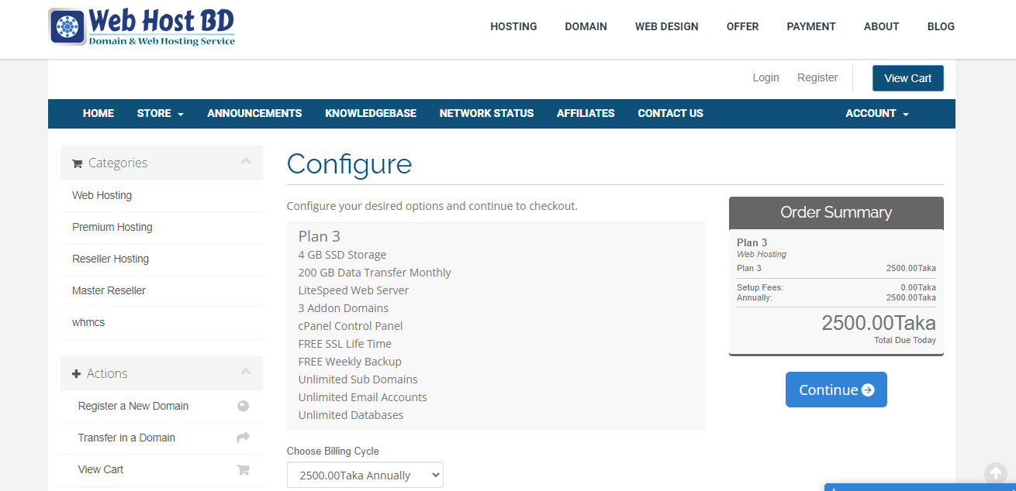Screen dimensions: 1016x491
Task: Click the cart icon in the Categories header
Action: click(x=77, y=163)
